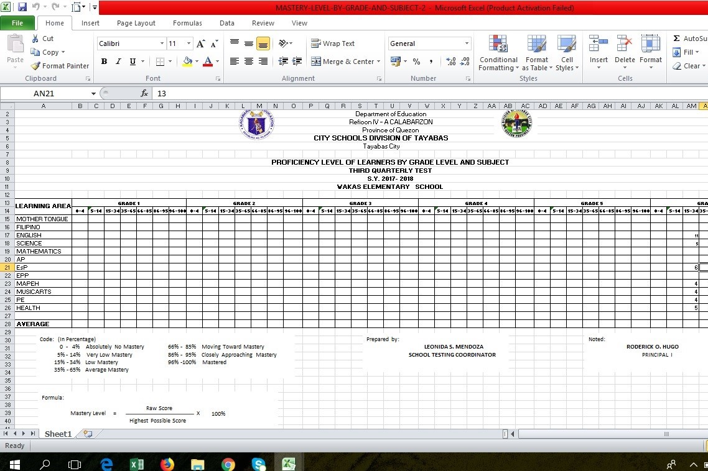Select the Format Painter tool
The image size is (708, 471).
(x=60, y=66)
